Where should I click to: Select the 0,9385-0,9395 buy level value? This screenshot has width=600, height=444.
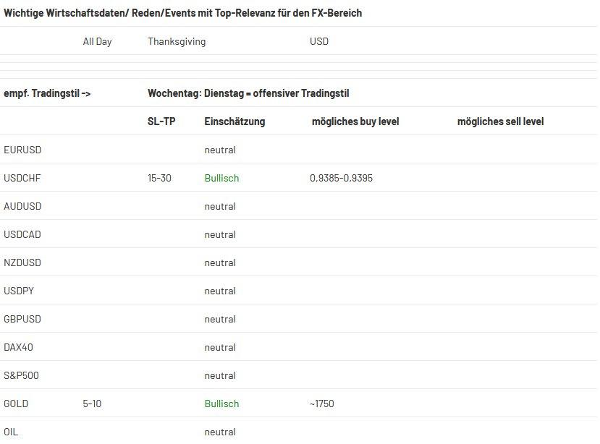click(x=341, y=178)
